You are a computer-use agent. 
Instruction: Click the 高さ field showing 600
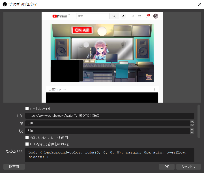pyautogui.click(x=108, y=131)
